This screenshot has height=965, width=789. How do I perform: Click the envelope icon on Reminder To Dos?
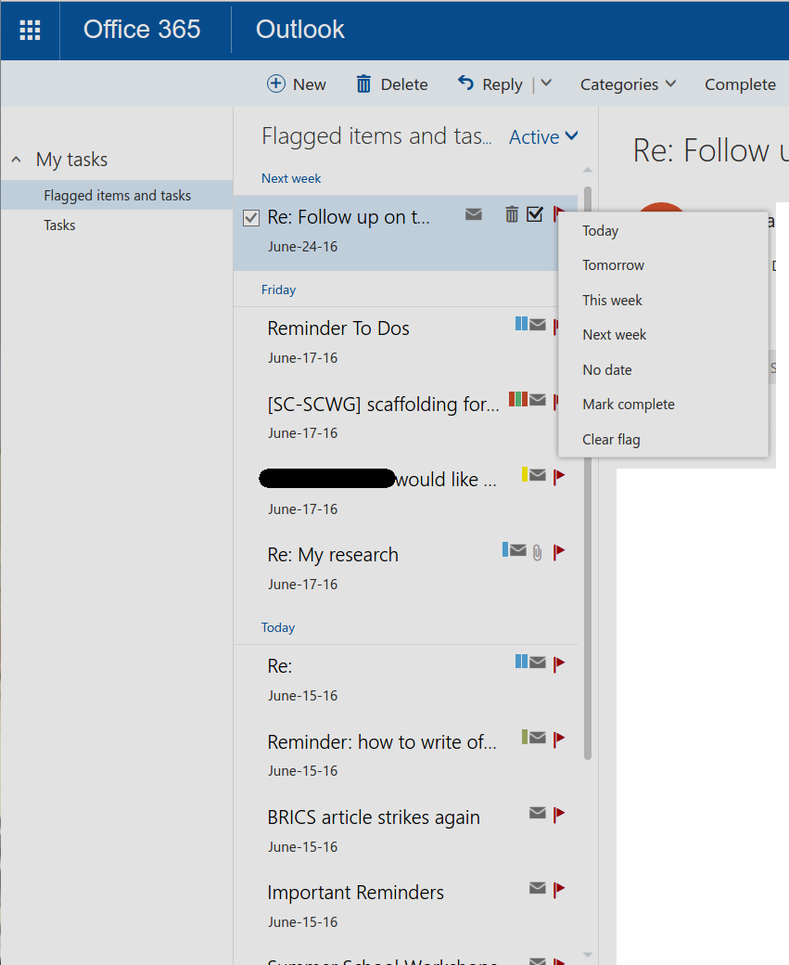coord(538,325)
